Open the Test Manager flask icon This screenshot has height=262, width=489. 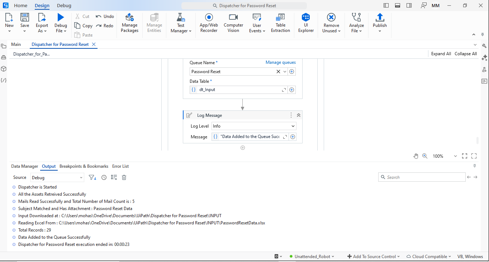181,17
